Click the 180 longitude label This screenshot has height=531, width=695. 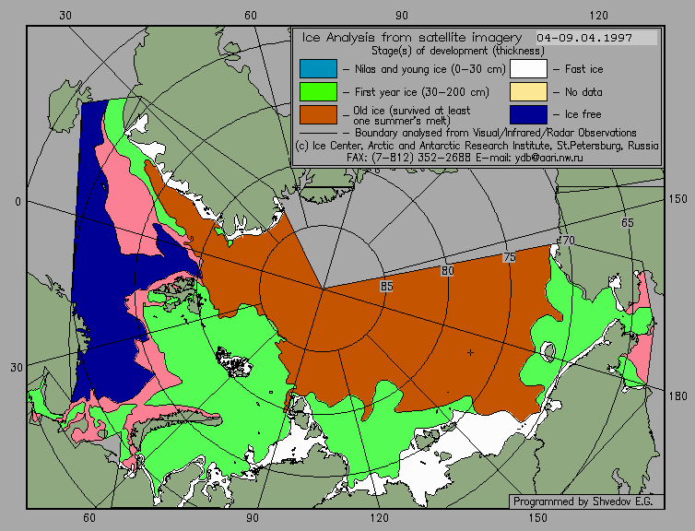[x=677, y=395]
